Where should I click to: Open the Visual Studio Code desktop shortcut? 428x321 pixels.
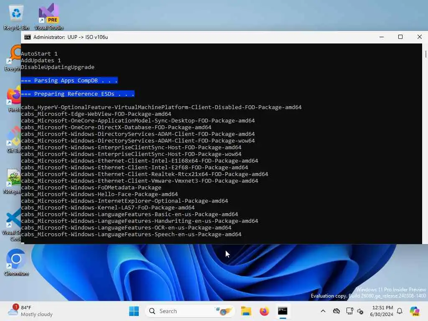(12, 224)
